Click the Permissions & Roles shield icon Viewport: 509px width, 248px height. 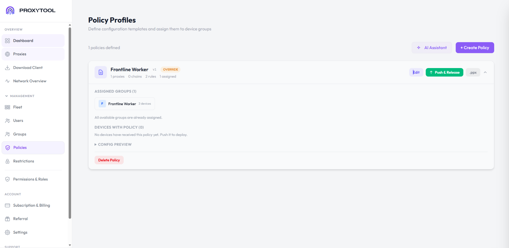pos(8,179)
